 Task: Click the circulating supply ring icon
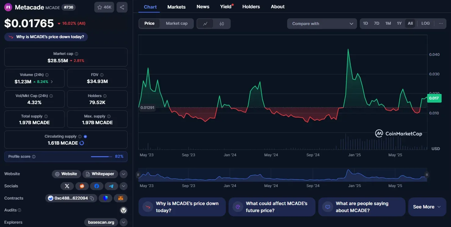[82, 143]
